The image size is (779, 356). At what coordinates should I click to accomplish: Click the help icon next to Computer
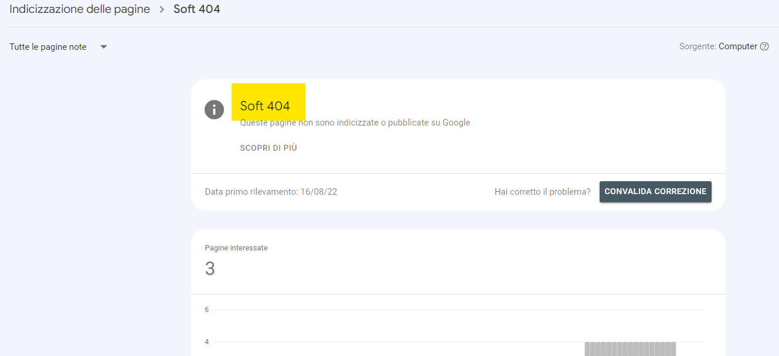click(x=764, y=47)
